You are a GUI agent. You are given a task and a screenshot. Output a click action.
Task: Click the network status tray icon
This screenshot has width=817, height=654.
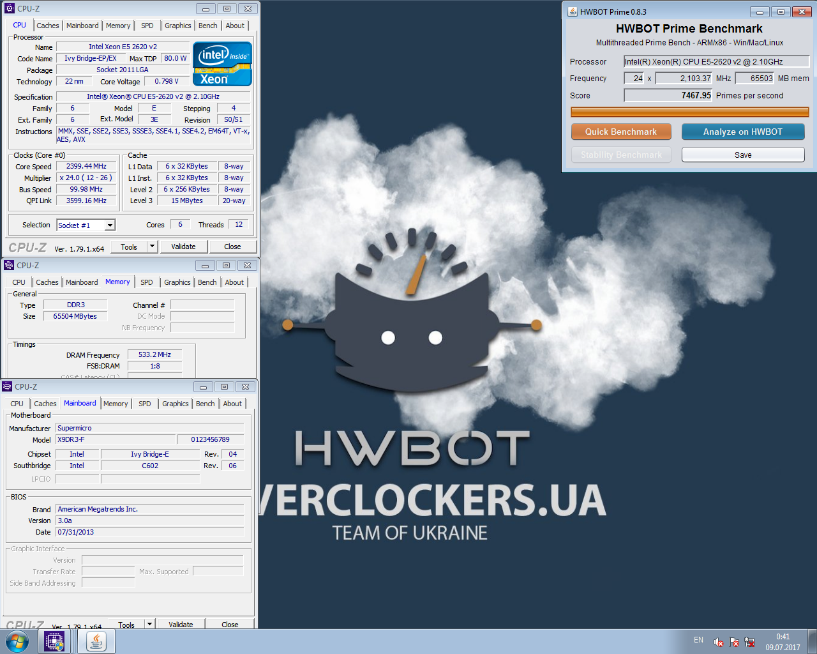point(749,642)
